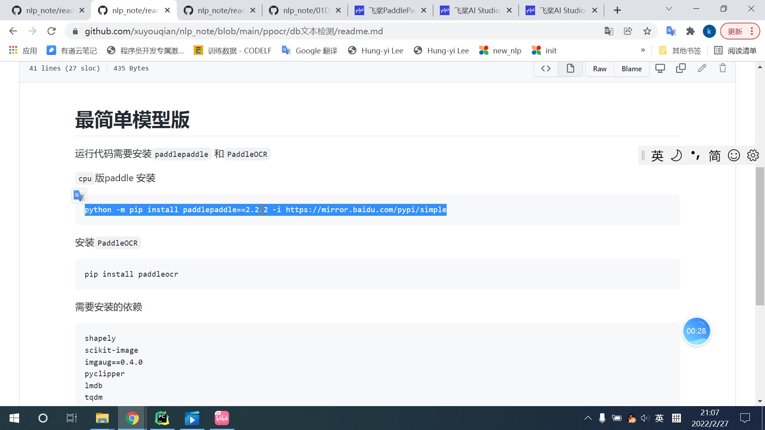Share this page via address bar icon
The image size is (765, 430).
(x=628, y=31)
